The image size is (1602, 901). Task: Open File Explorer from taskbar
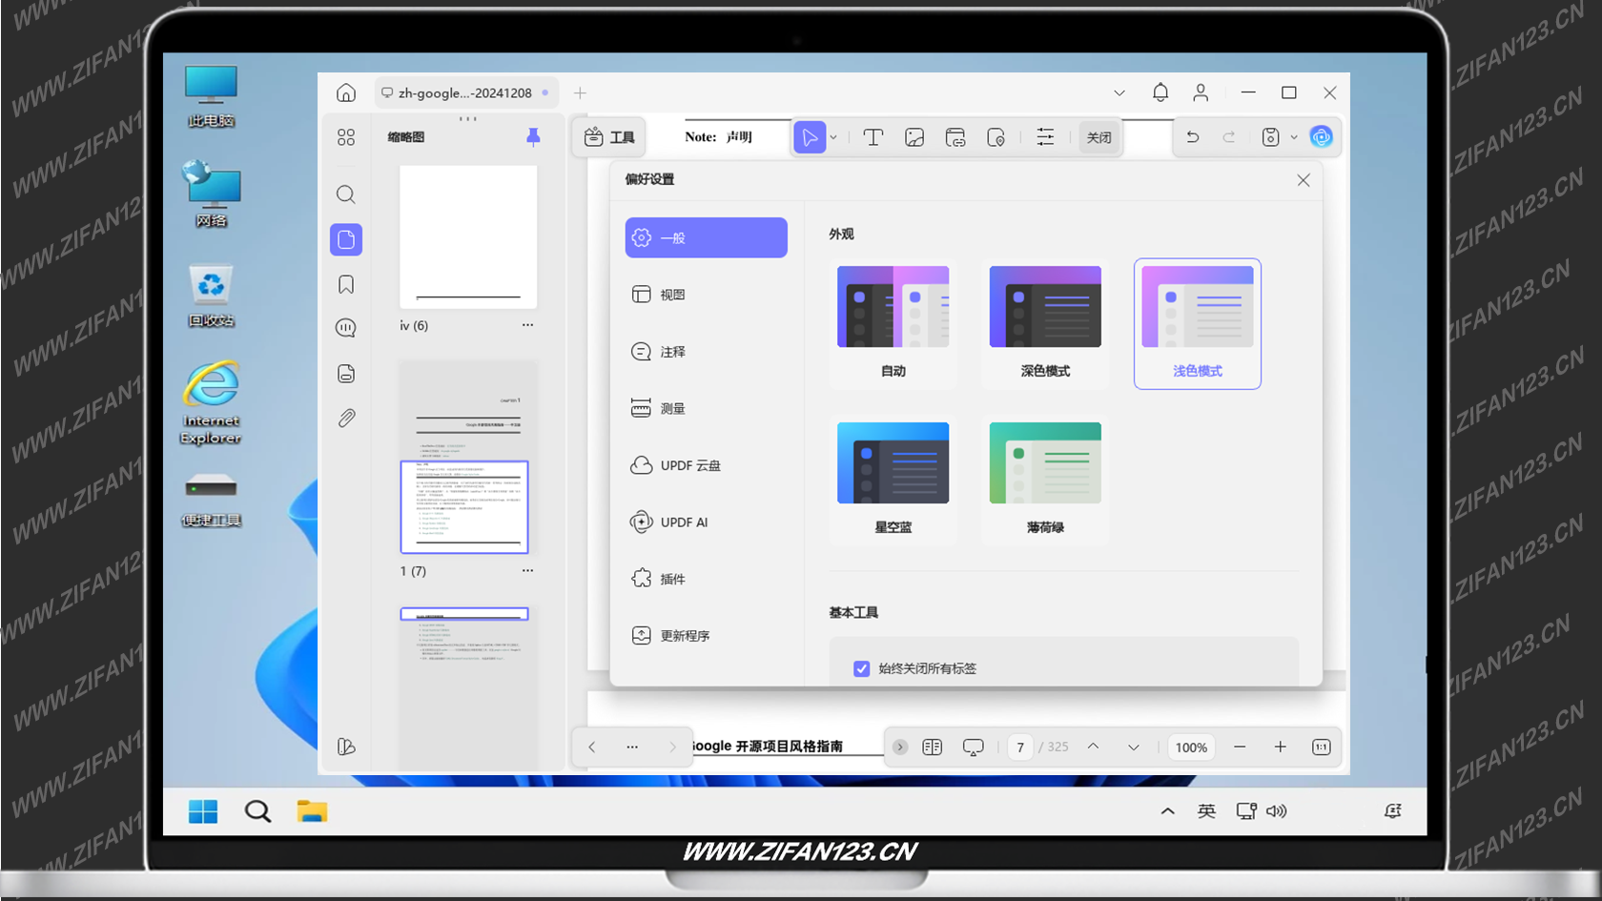click(312, 811)
